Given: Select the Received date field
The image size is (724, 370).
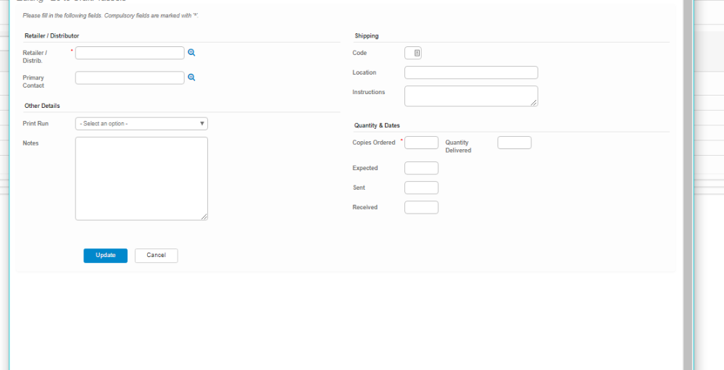Looking at the screenshot, I should pos(421,207).
